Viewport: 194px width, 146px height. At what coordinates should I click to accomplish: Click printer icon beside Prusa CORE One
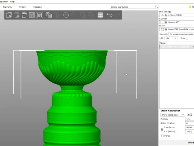point(162,29)
